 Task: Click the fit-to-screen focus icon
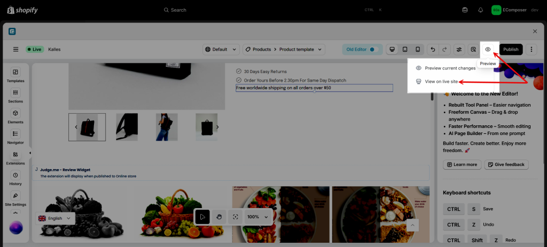click(236, 217)
